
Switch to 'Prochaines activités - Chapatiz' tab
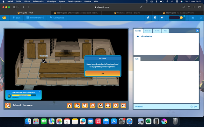pyautogui.click(x=127, y=13)
